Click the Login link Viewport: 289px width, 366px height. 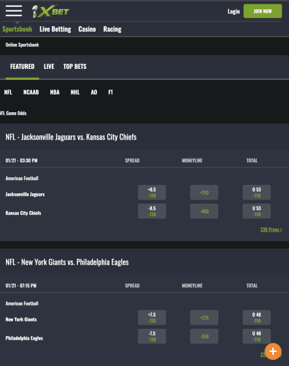(234, 11)
